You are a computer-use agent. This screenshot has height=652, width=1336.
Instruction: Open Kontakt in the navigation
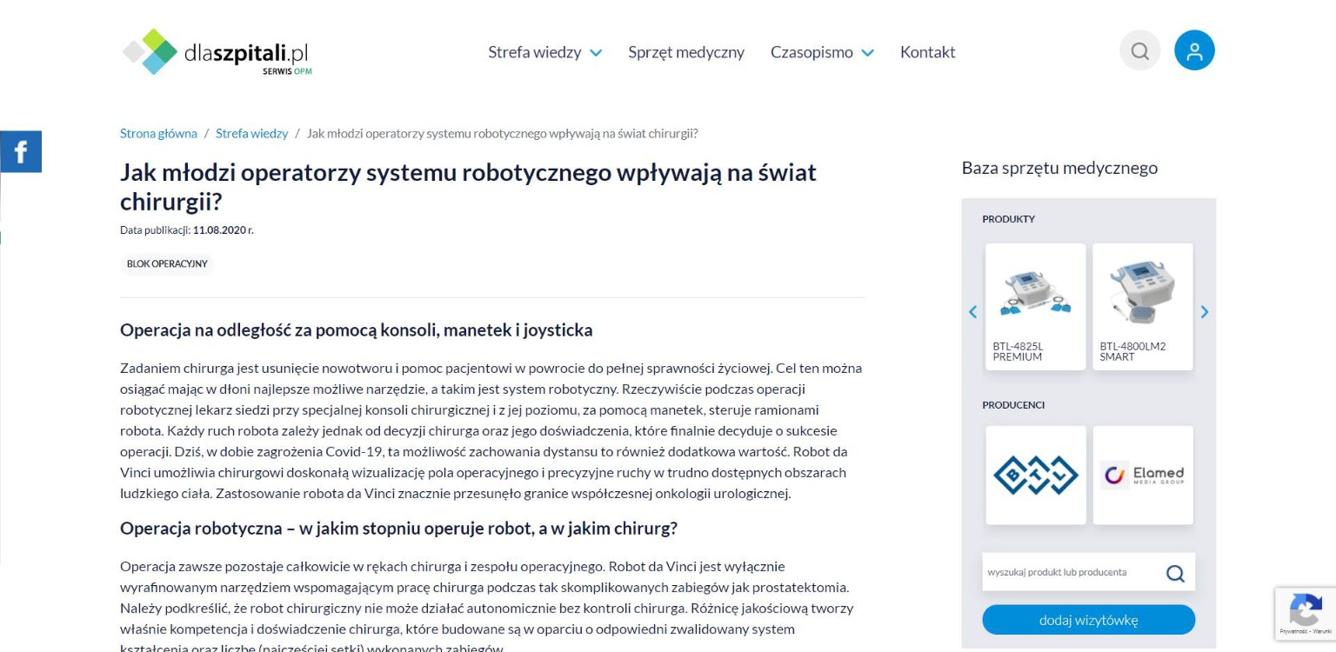point(927,52)
